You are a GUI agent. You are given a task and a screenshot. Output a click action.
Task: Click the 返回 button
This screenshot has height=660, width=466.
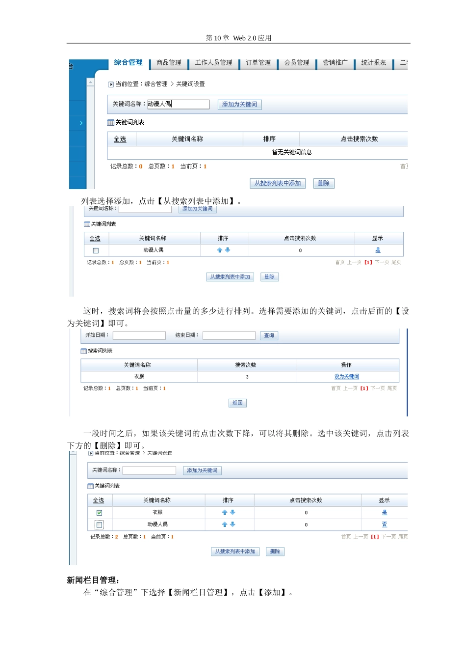pyautogui.click(x=237, y=403)
